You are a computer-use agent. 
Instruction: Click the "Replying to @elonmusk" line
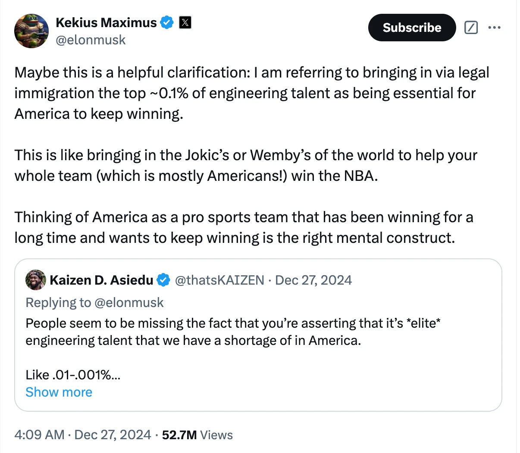click(94, 302)
